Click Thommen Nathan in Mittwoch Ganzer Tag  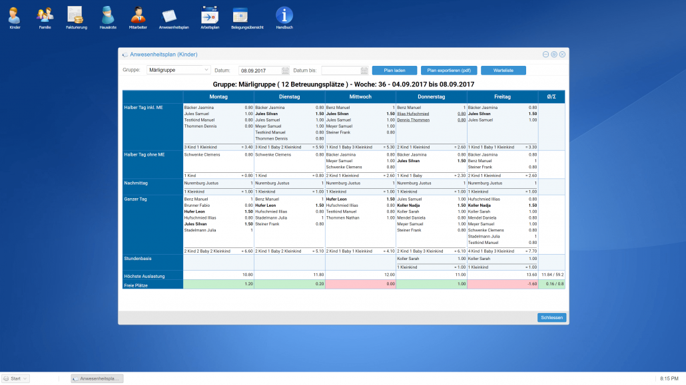point(342,217)
